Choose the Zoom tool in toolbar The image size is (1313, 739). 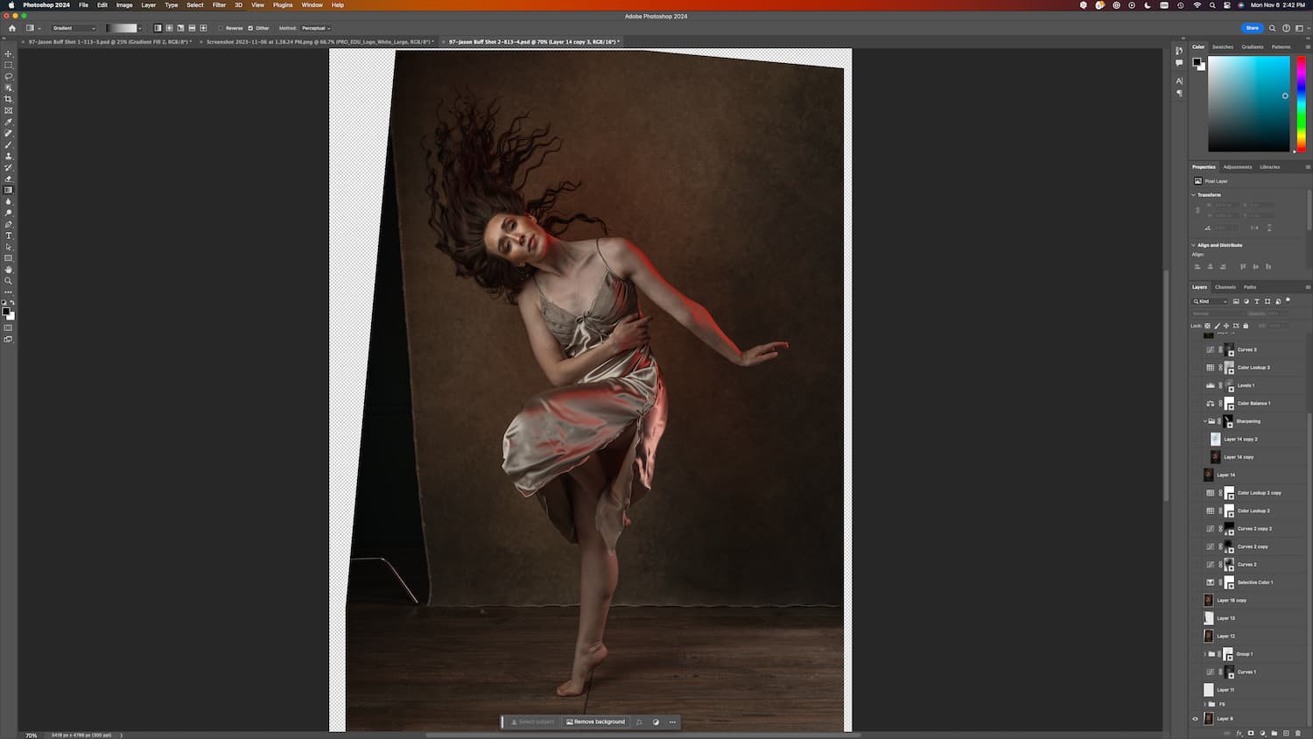[9, 281]
